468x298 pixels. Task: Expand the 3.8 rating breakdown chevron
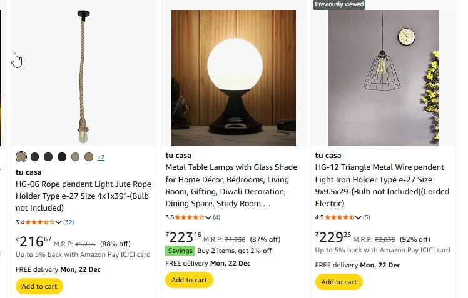click(x=208, y=217)
